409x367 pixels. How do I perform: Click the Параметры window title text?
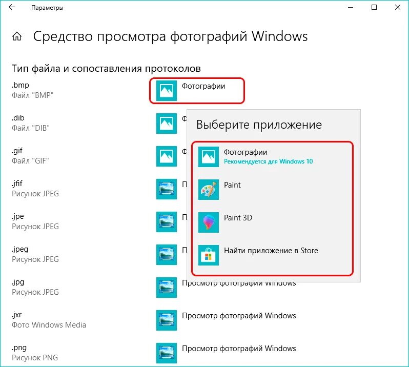pyautogui.click(x=47, y=8)
